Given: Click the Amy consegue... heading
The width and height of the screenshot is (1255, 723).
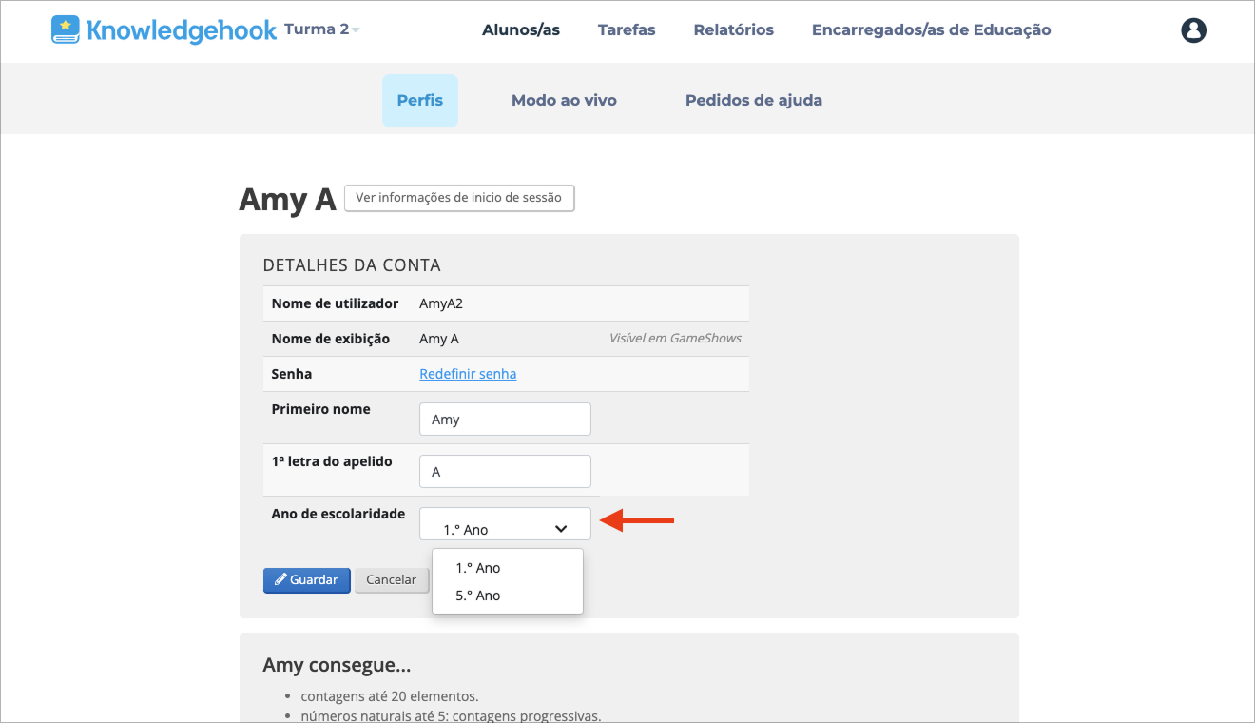Looking at the screenshot, I should [x=337, y=665].
